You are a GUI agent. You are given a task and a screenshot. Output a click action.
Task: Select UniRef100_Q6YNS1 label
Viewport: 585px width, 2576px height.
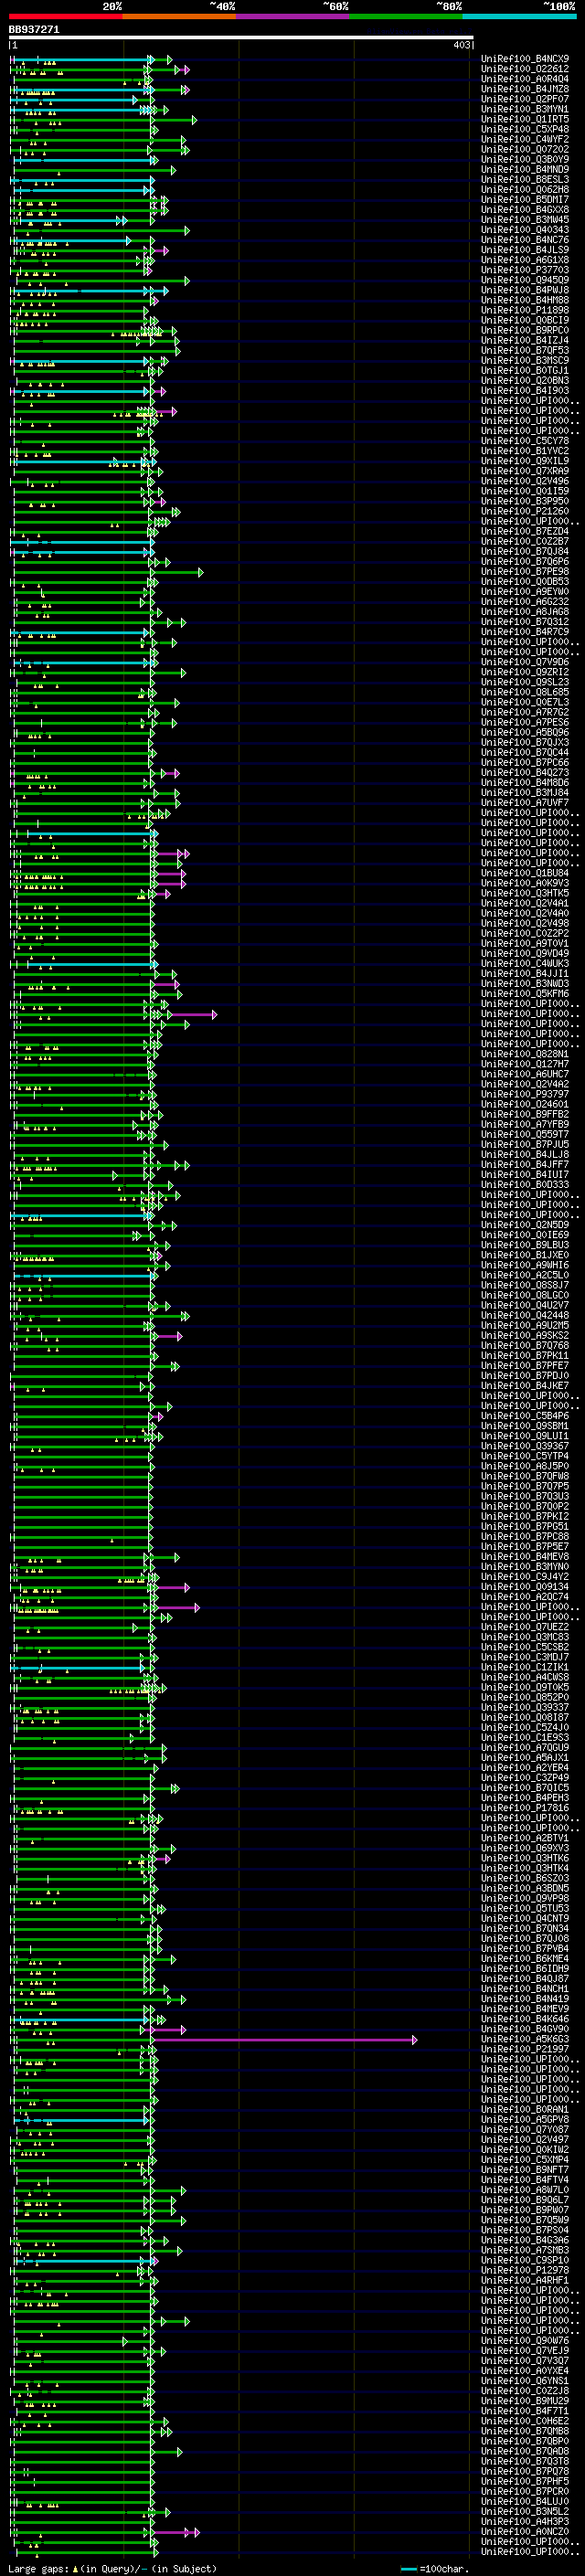click(x=525, y=2380)
